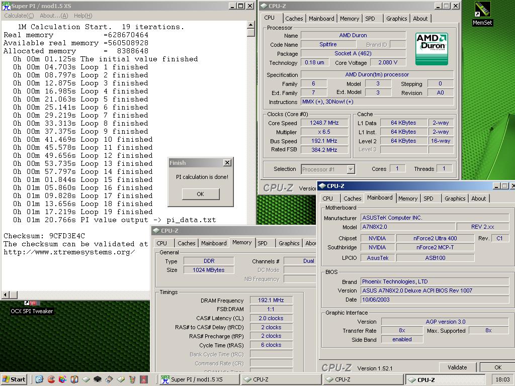Click the Manufacturer field ASUSTeK Computer INC.
The image size is (515, 386).
435,218
